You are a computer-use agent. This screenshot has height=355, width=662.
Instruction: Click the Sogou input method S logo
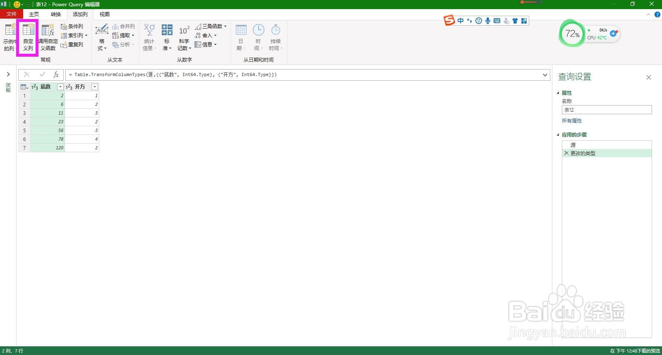[x=449, y=20]
